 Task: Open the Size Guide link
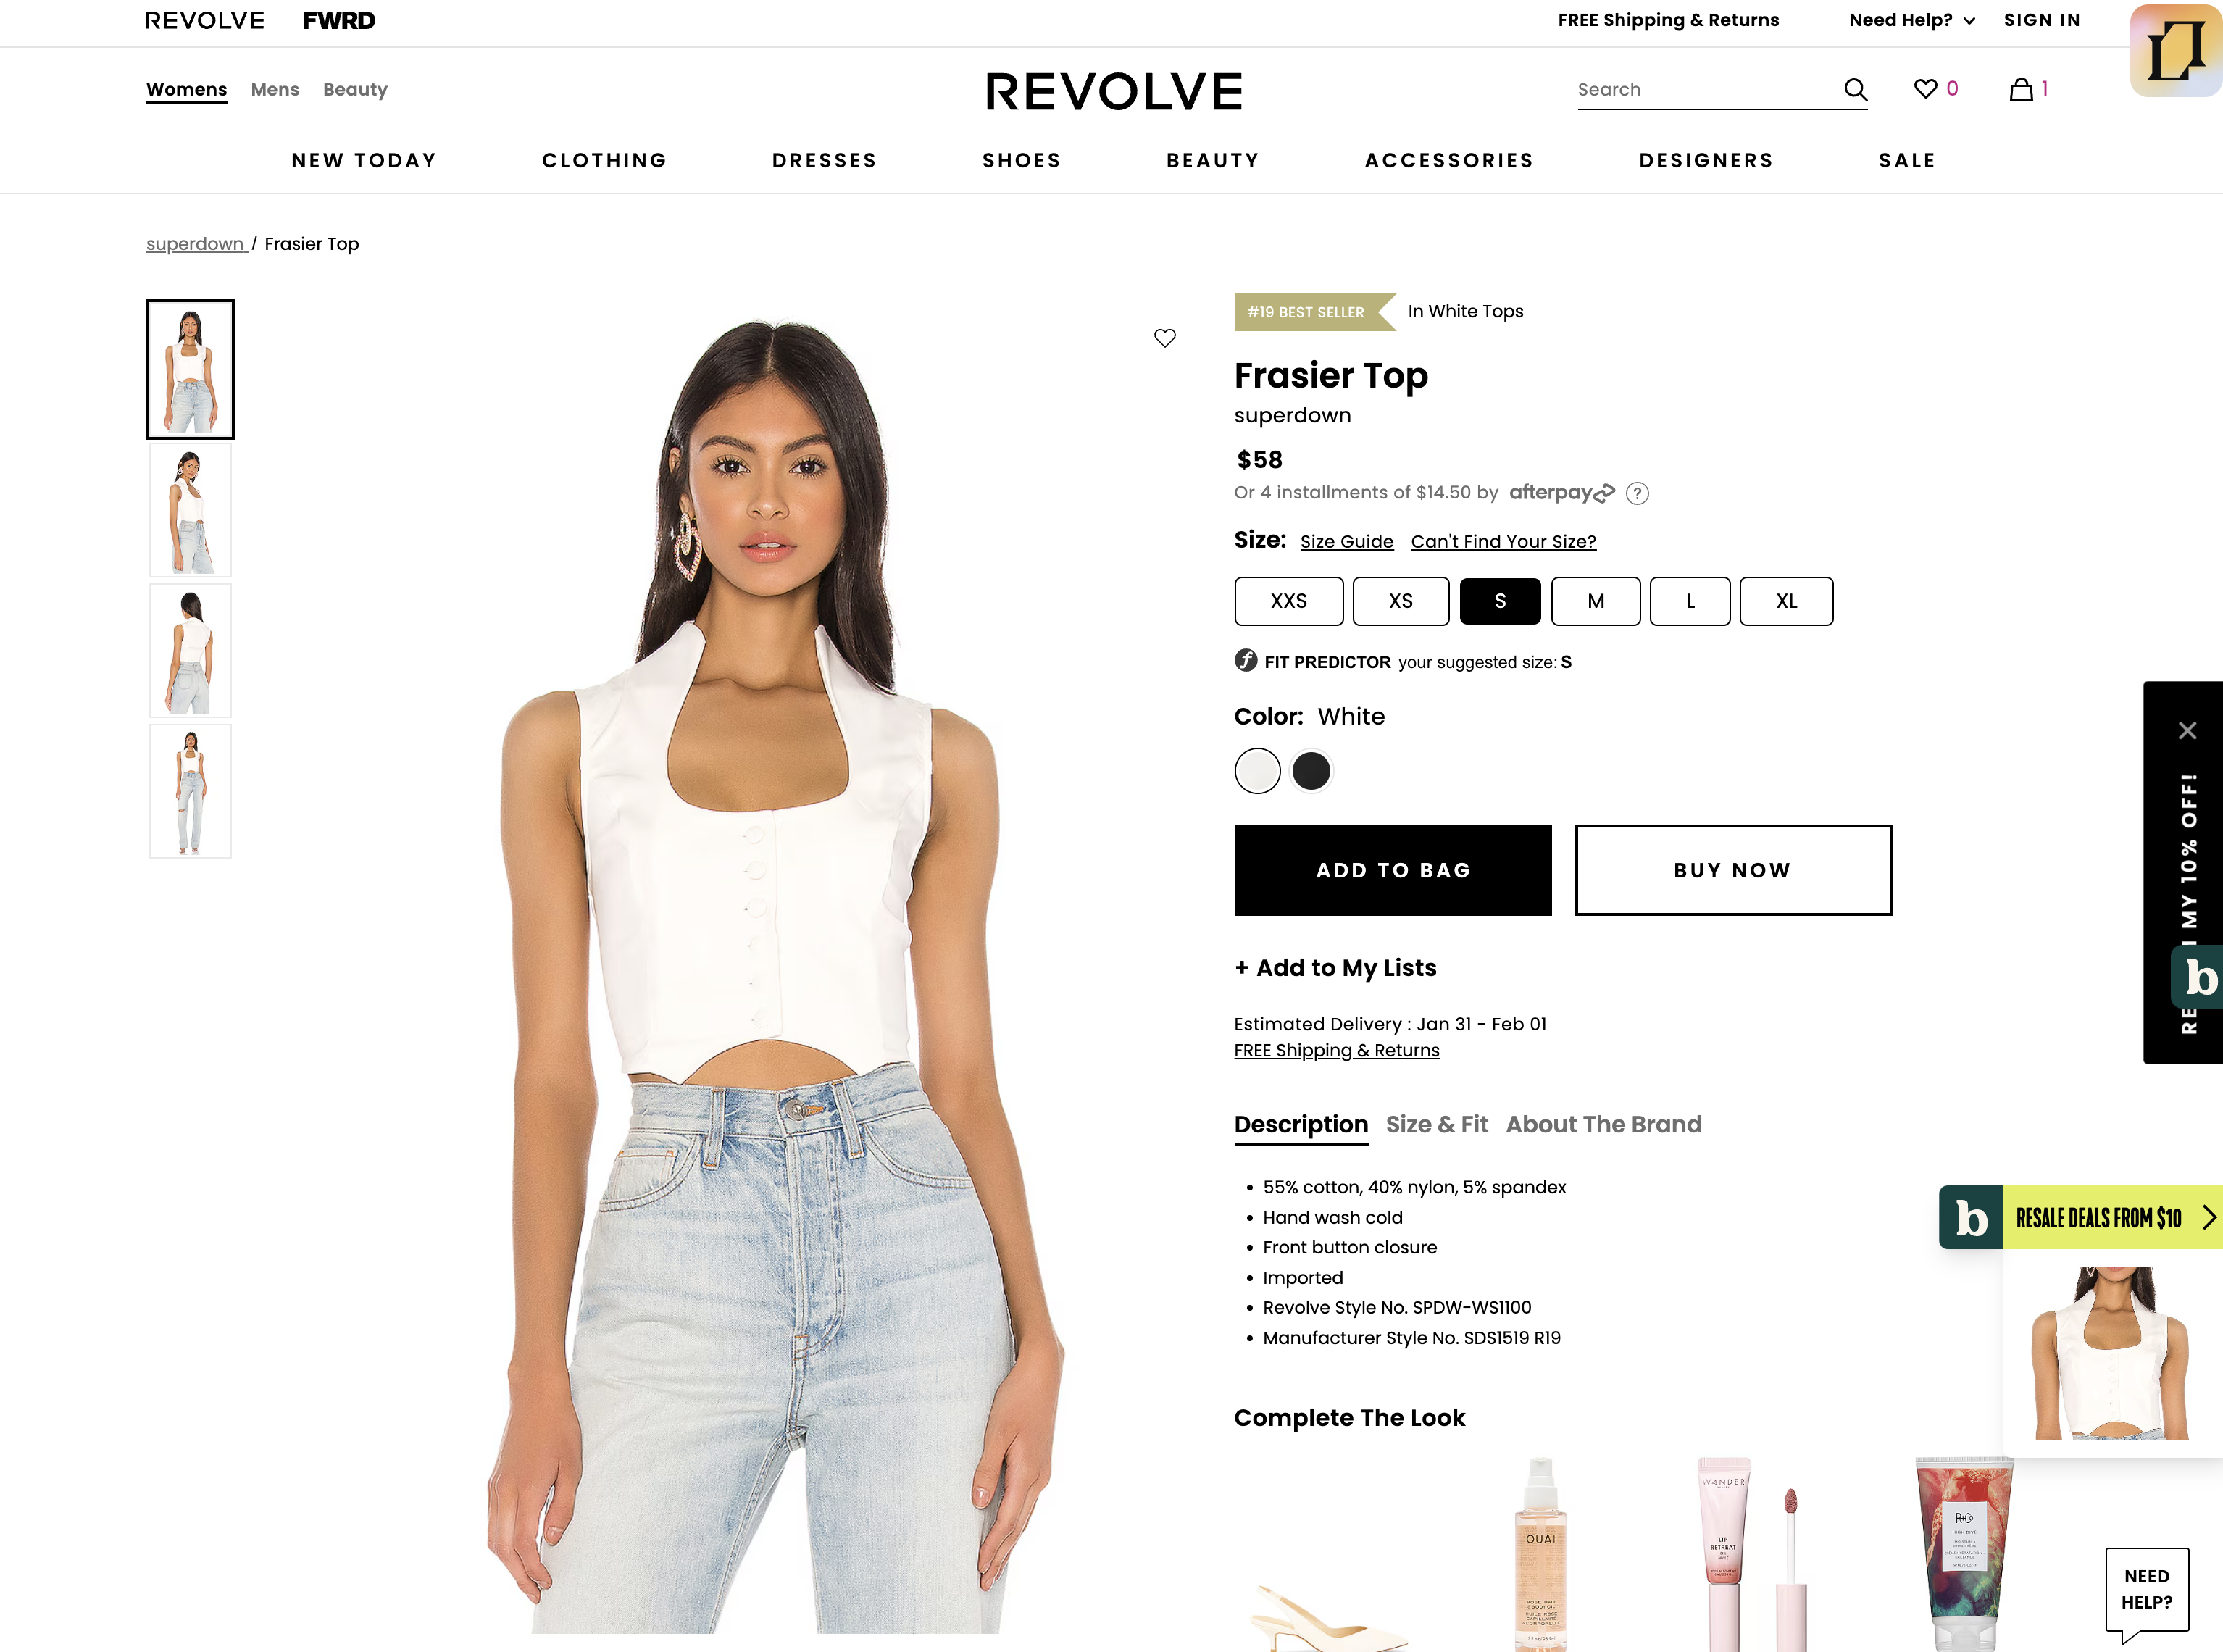pyautogui.click(x=1346, y=542)
